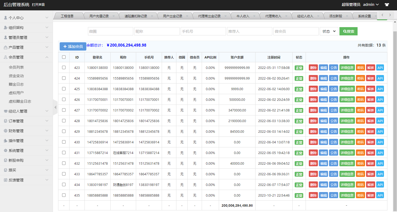Switch to the 工程信息 tab
This screenshot has height=212, width=397.
coord(67,16)
